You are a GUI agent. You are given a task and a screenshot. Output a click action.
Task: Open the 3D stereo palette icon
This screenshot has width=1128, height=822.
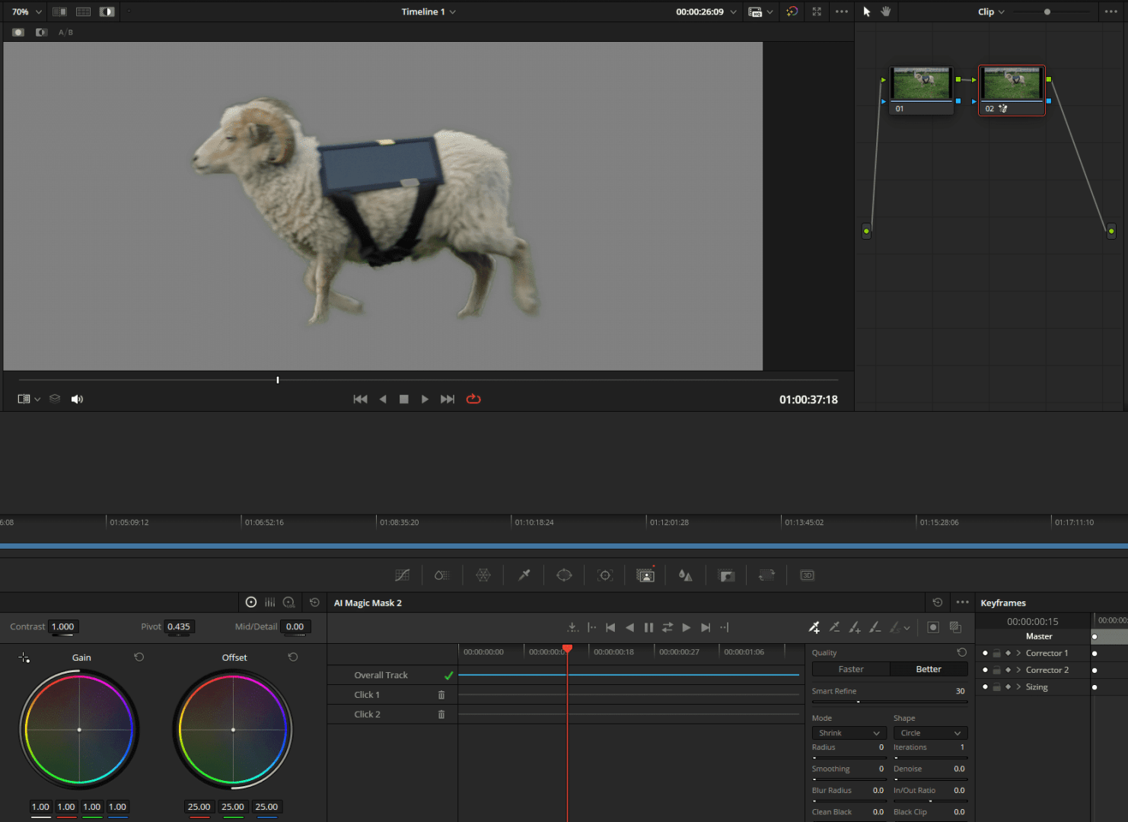point(807,575)
